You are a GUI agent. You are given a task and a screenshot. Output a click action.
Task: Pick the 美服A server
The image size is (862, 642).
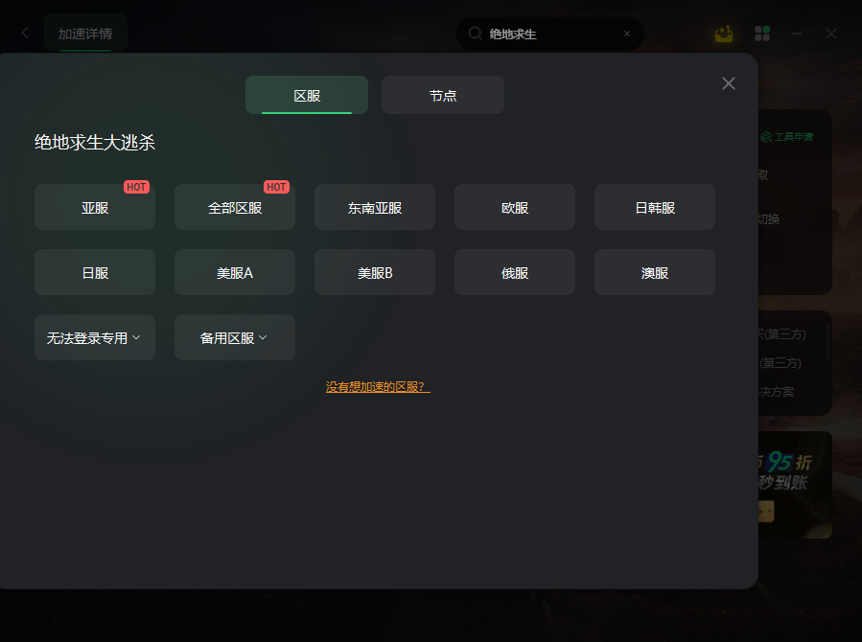click(235, 272)
